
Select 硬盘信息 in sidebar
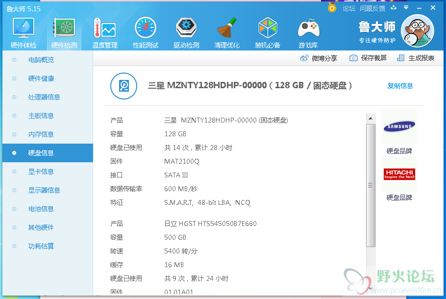click(x=48, y=153)
